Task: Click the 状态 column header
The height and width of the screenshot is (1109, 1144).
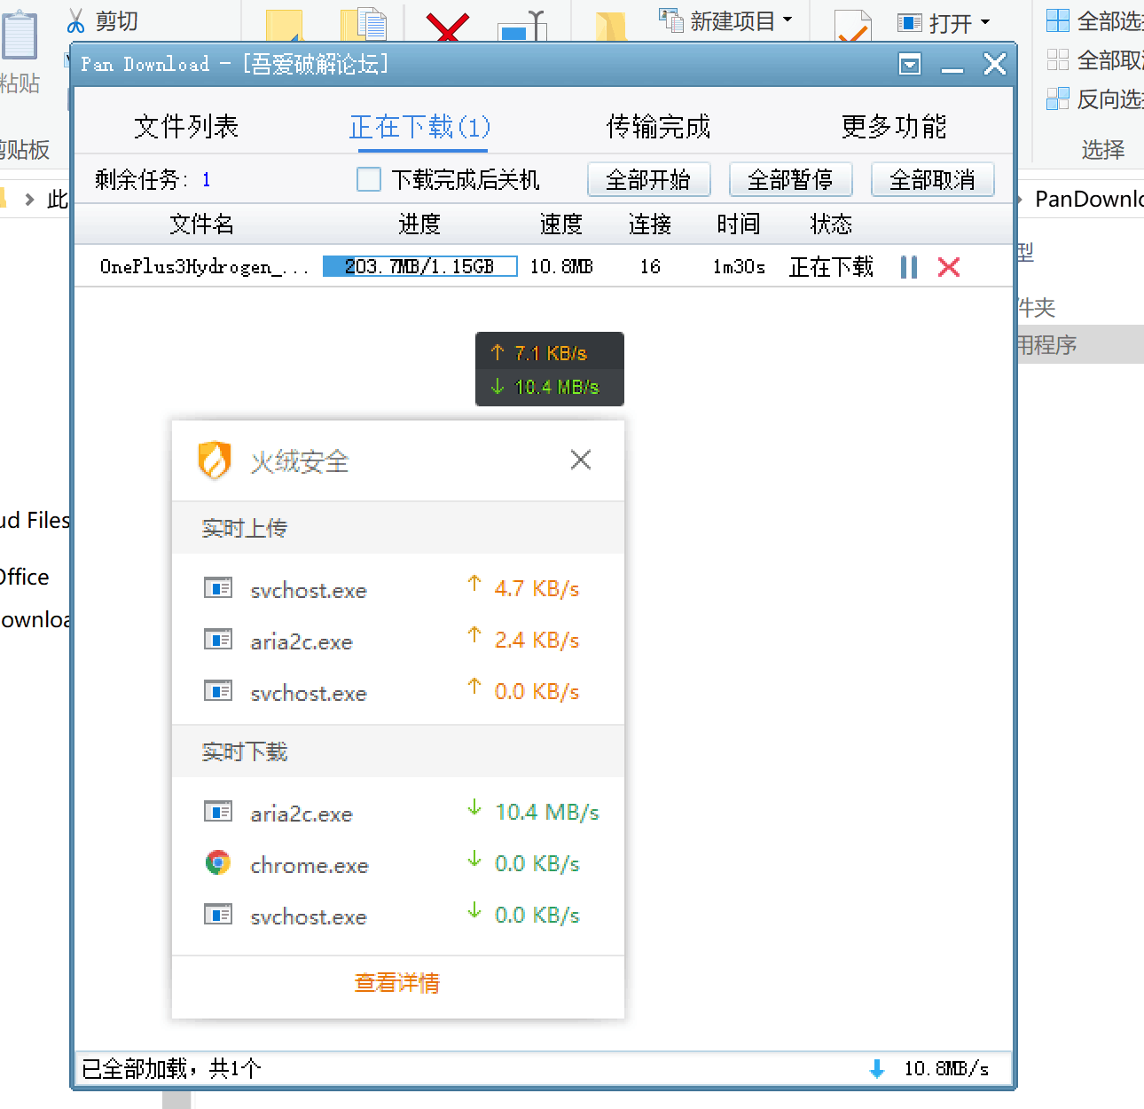Action: [831, 224]
